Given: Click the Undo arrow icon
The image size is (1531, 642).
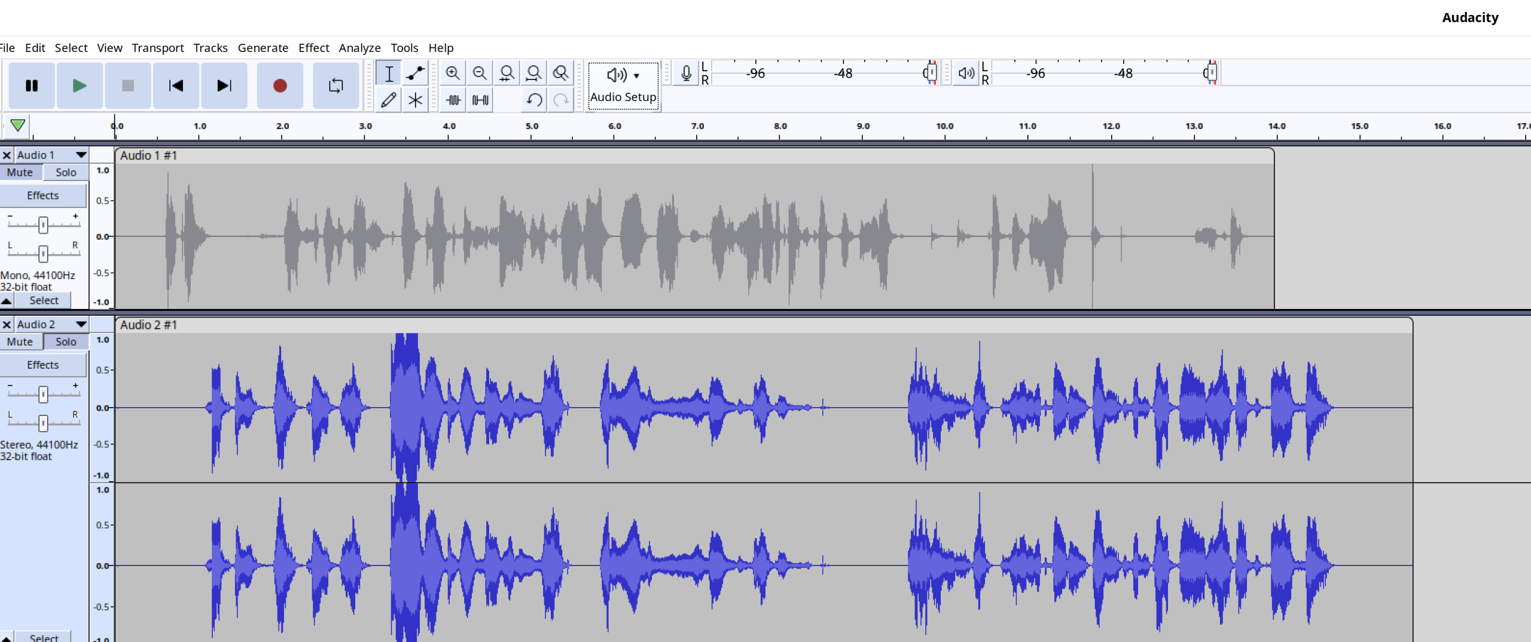Looking at the screenshot, I should (x=534, y=100).
